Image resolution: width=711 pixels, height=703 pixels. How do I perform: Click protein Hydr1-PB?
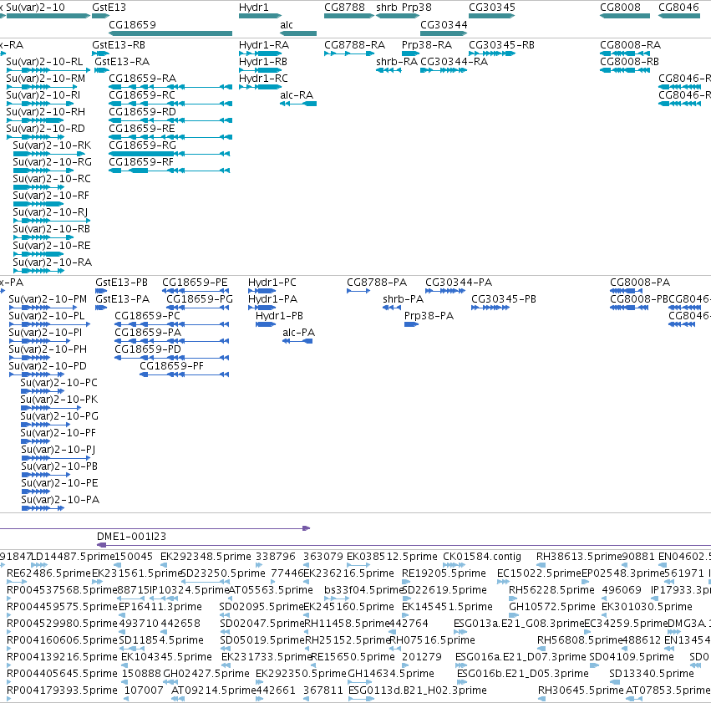tap(266, 324)
